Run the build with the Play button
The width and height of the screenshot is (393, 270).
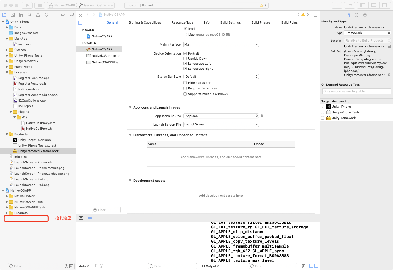tap(27, 5)
